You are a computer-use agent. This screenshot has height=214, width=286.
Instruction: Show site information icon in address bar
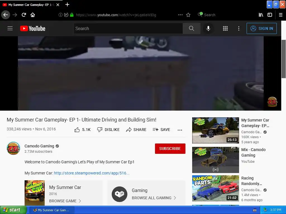click(60, 15)
